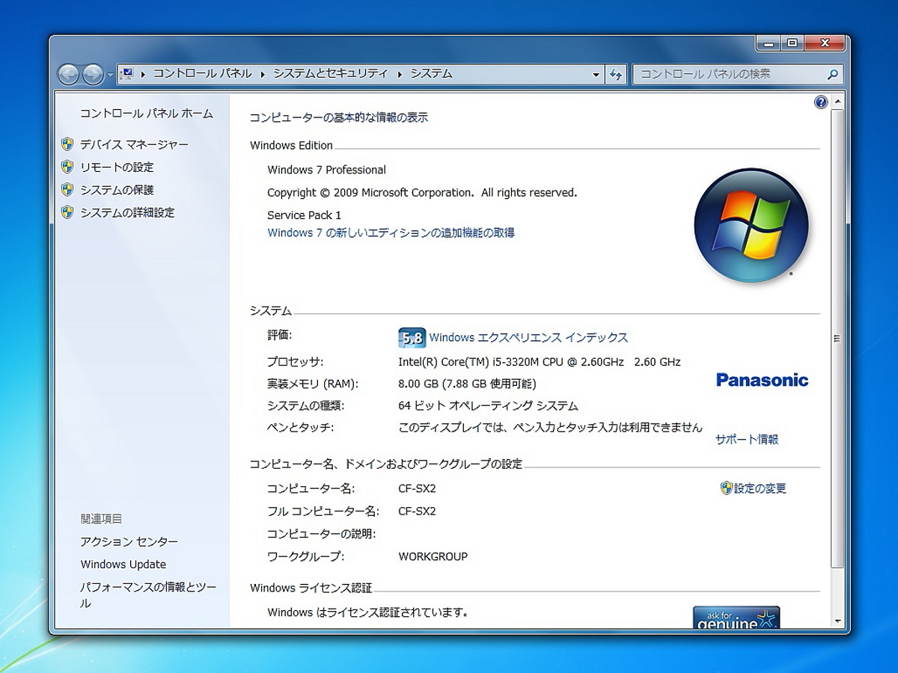Image resolution: width=898 pixels, height=673 pixels.
Task: Click the processor value Intel Core i5-3320M
Action: [540, 362]
